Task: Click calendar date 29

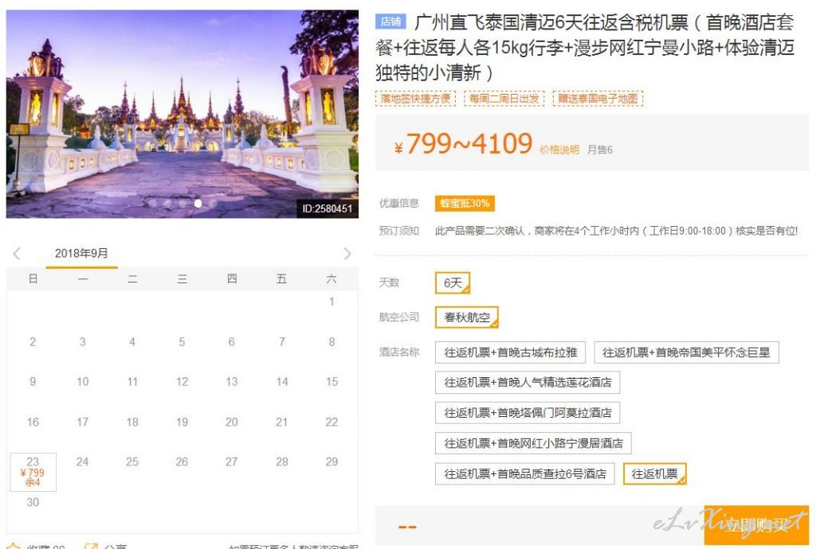Action: [x=331, y=461]
